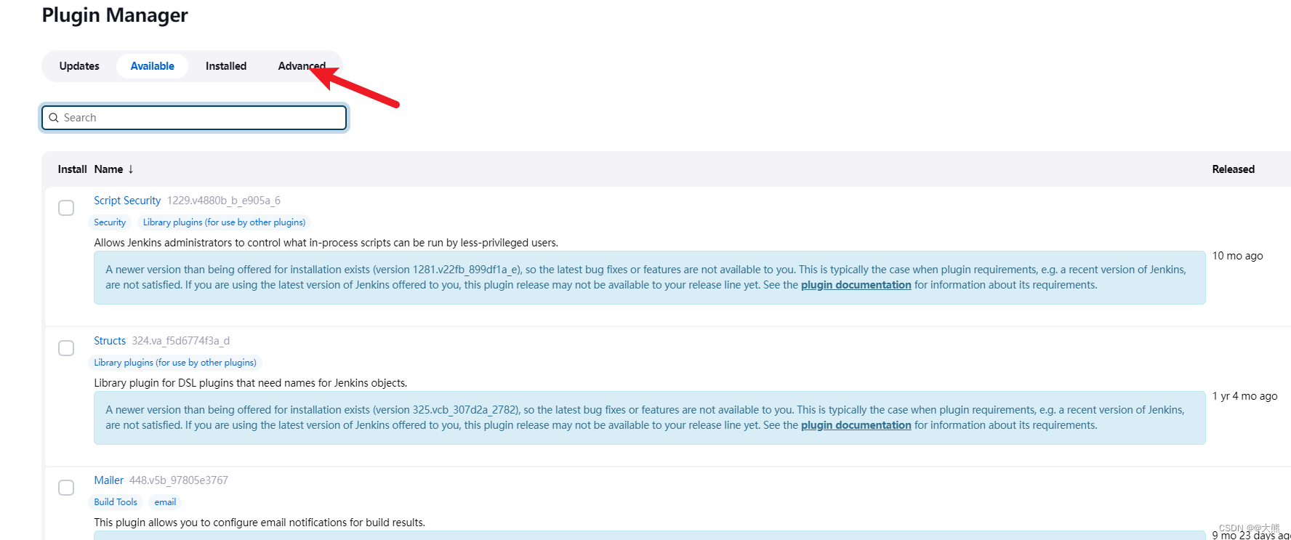Screen dimensions: 1291x540
Task: Focus the plugin Search field
Action: 194,118
